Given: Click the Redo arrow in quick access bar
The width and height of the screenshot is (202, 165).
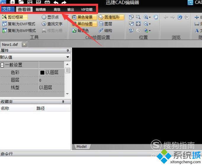Looking at the screenshot, I should [64, 2].
